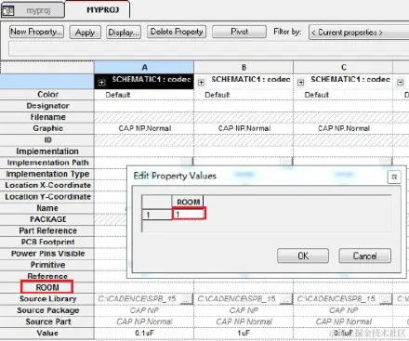Select the PACKAGE row header
This screenshot has width=409, height=341.
point(47,219)
